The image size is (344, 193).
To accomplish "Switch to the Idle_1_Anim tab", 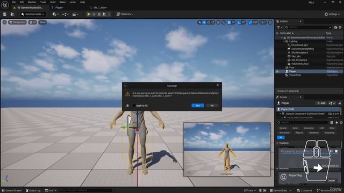I will tap(100, 8).
